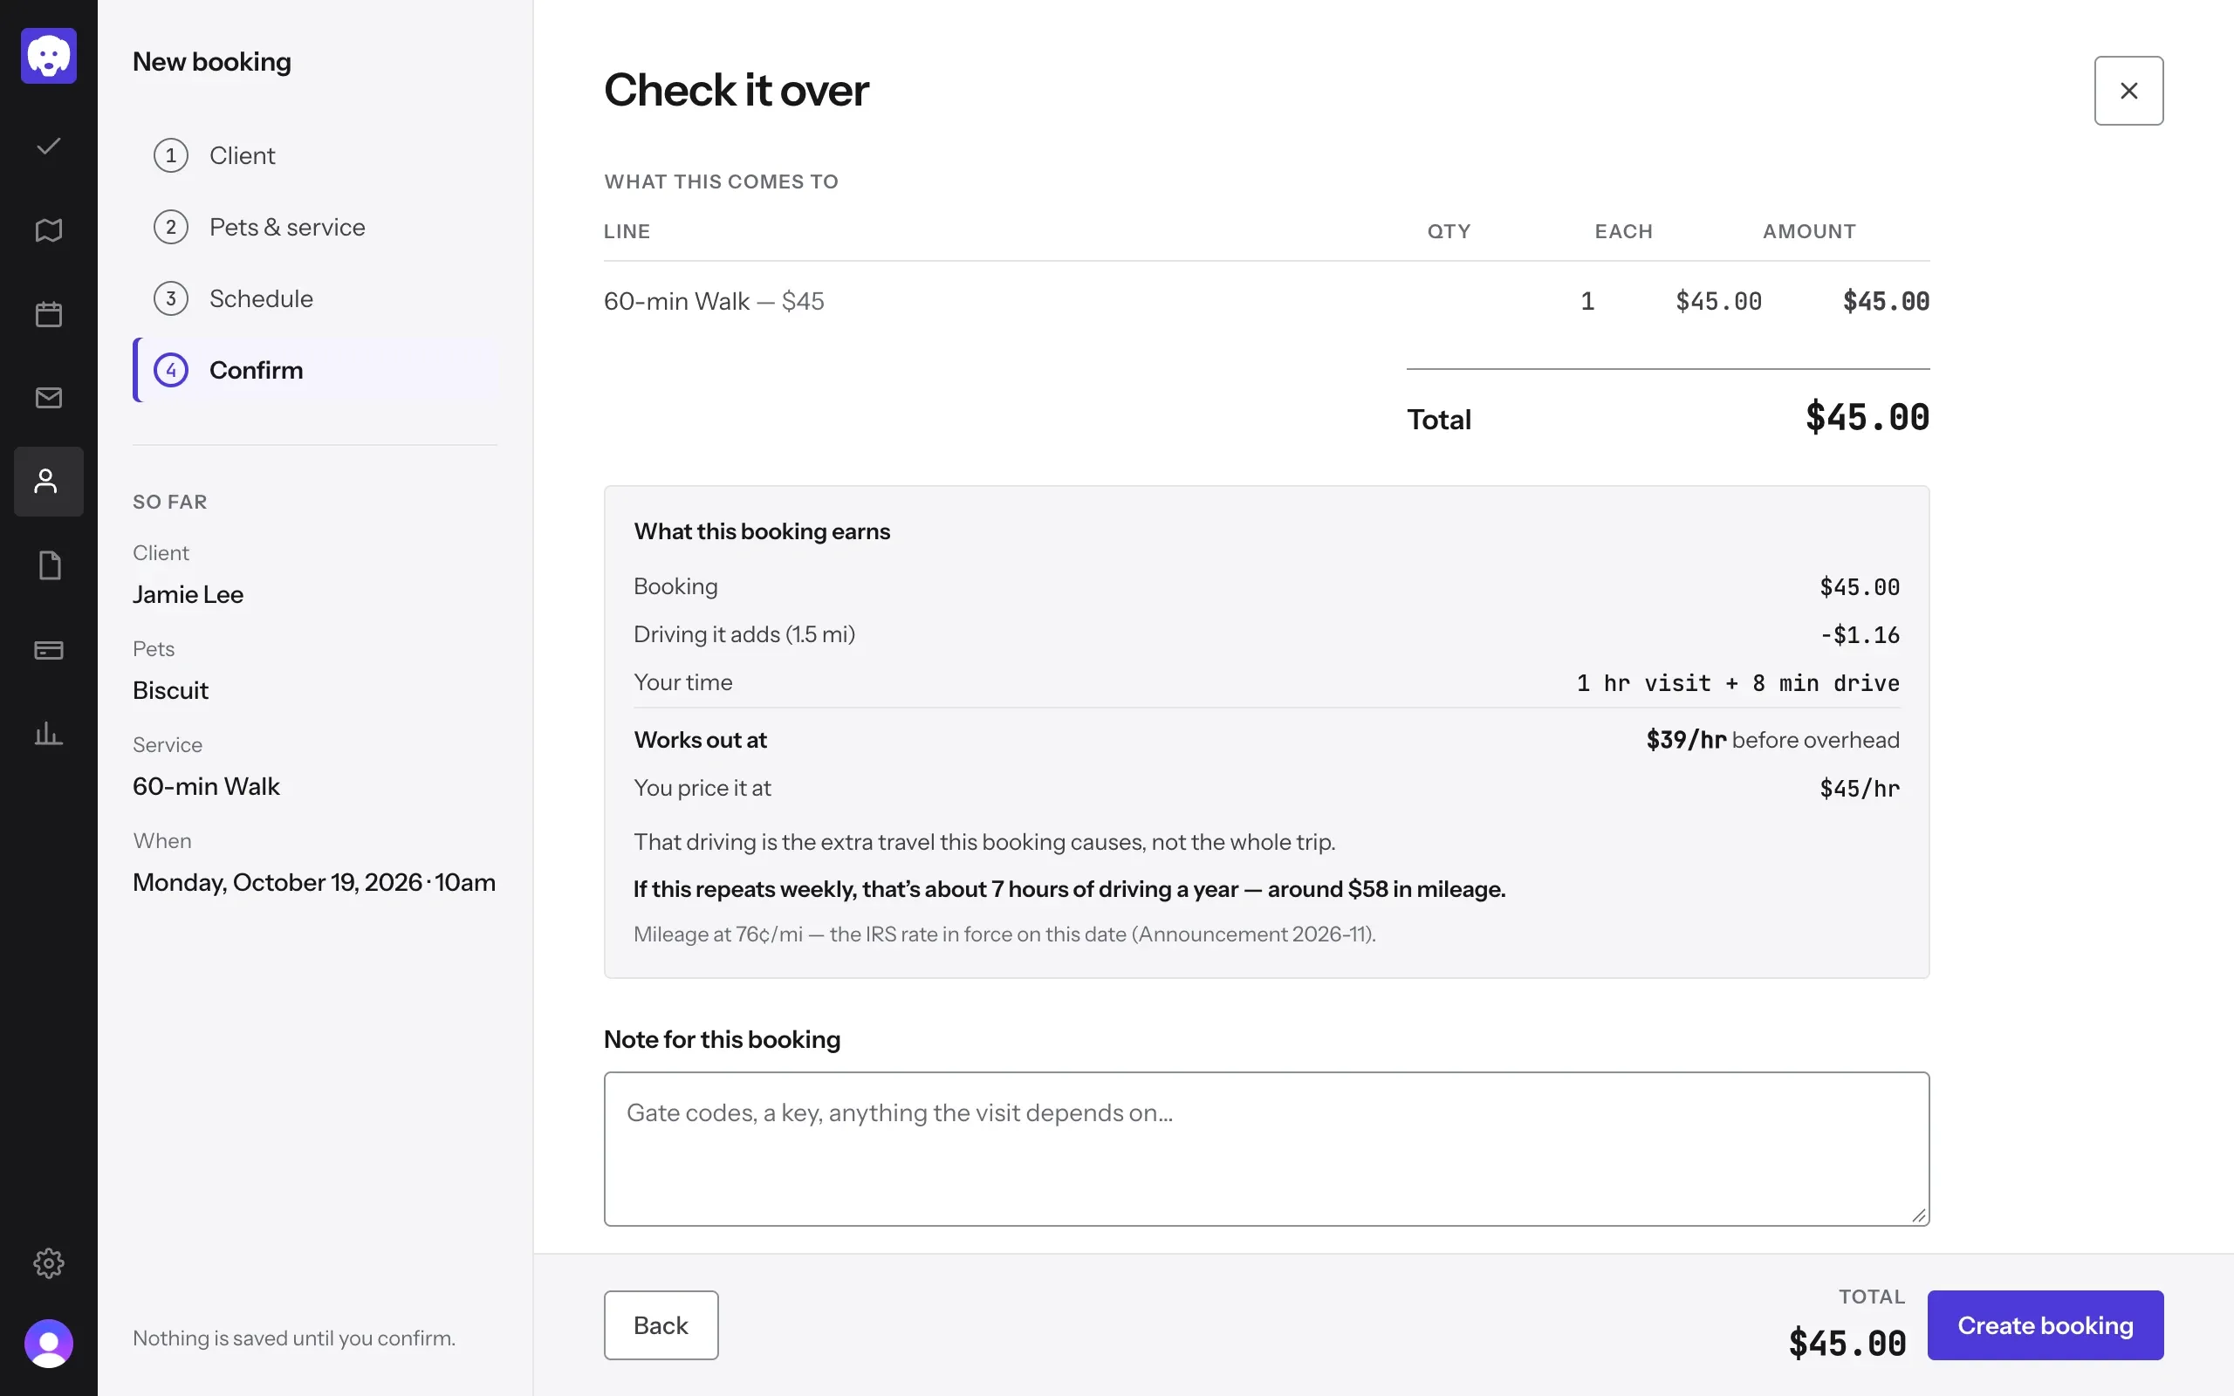
Task: Click '1 hr visit + 8 min drive'
Action: pos(1737,683)
